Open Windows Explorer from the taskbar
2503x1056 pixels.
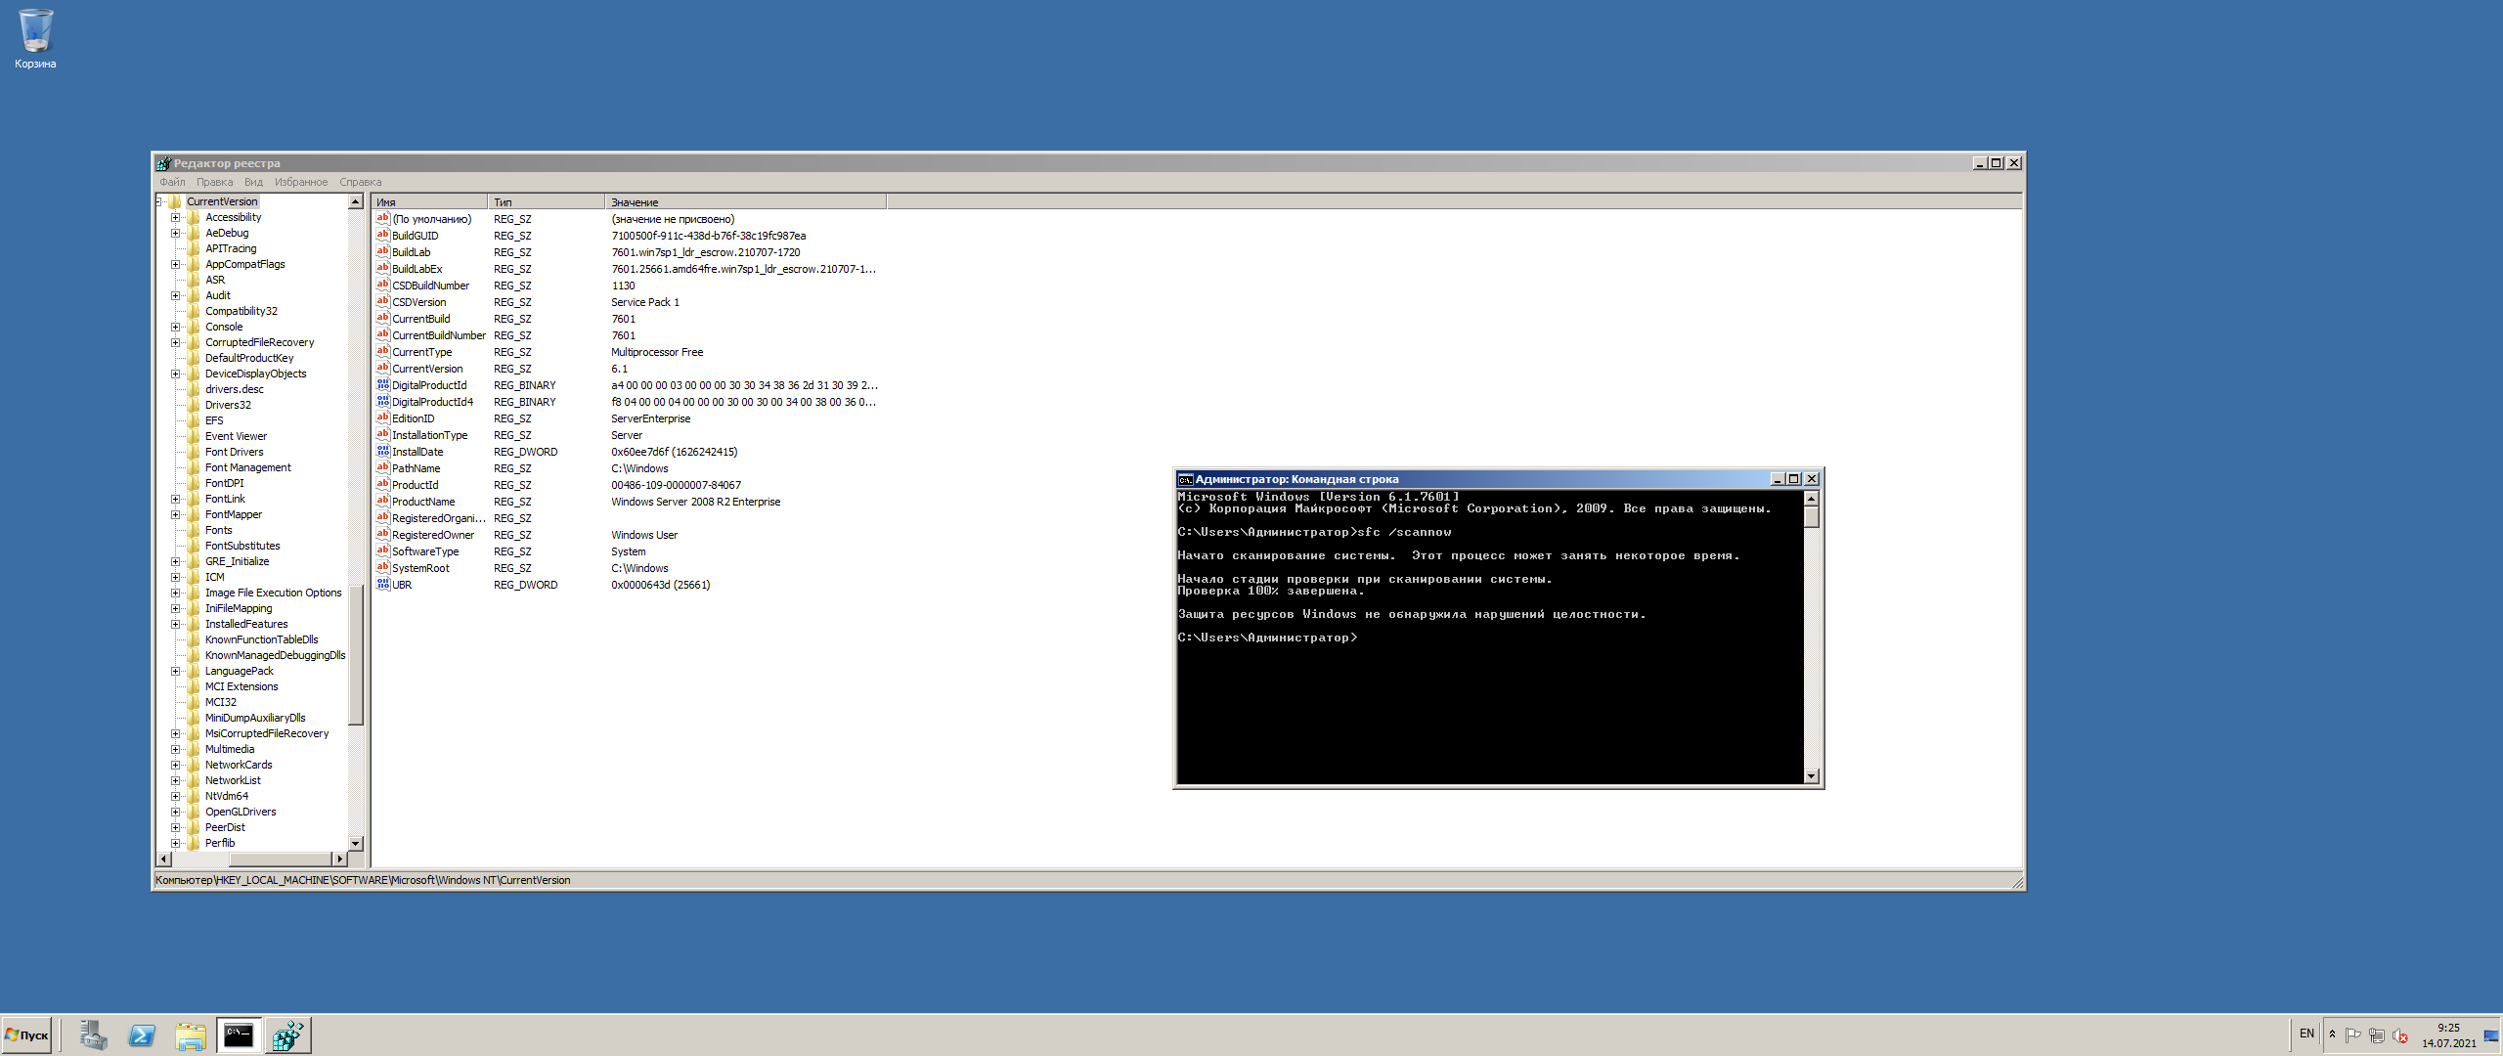(x=191, y=1035)
